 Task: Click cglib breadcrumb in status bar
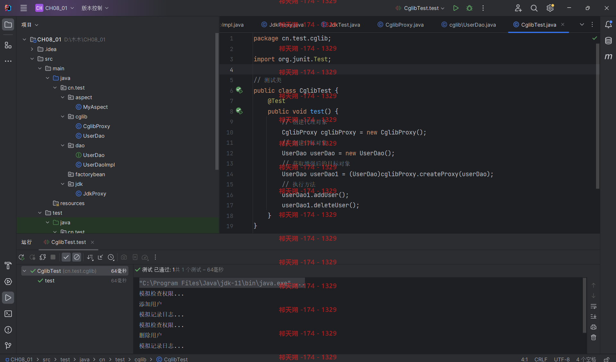140,359
